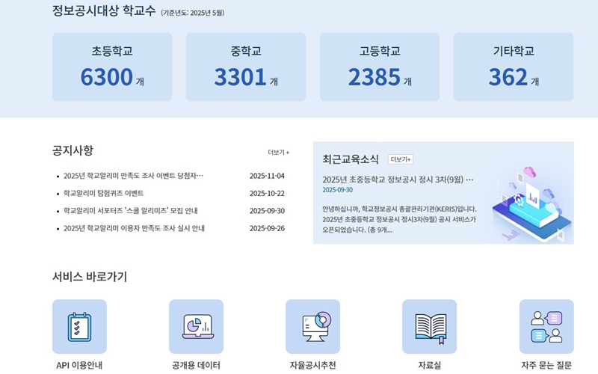The width and height of the screenshot is (598, 374).
Task: Click the 더보기+ link next to 공지사항
Action: [278, 153]
